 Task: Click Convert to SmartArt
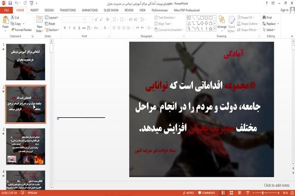pyautogui.click(x=168, y=30)
